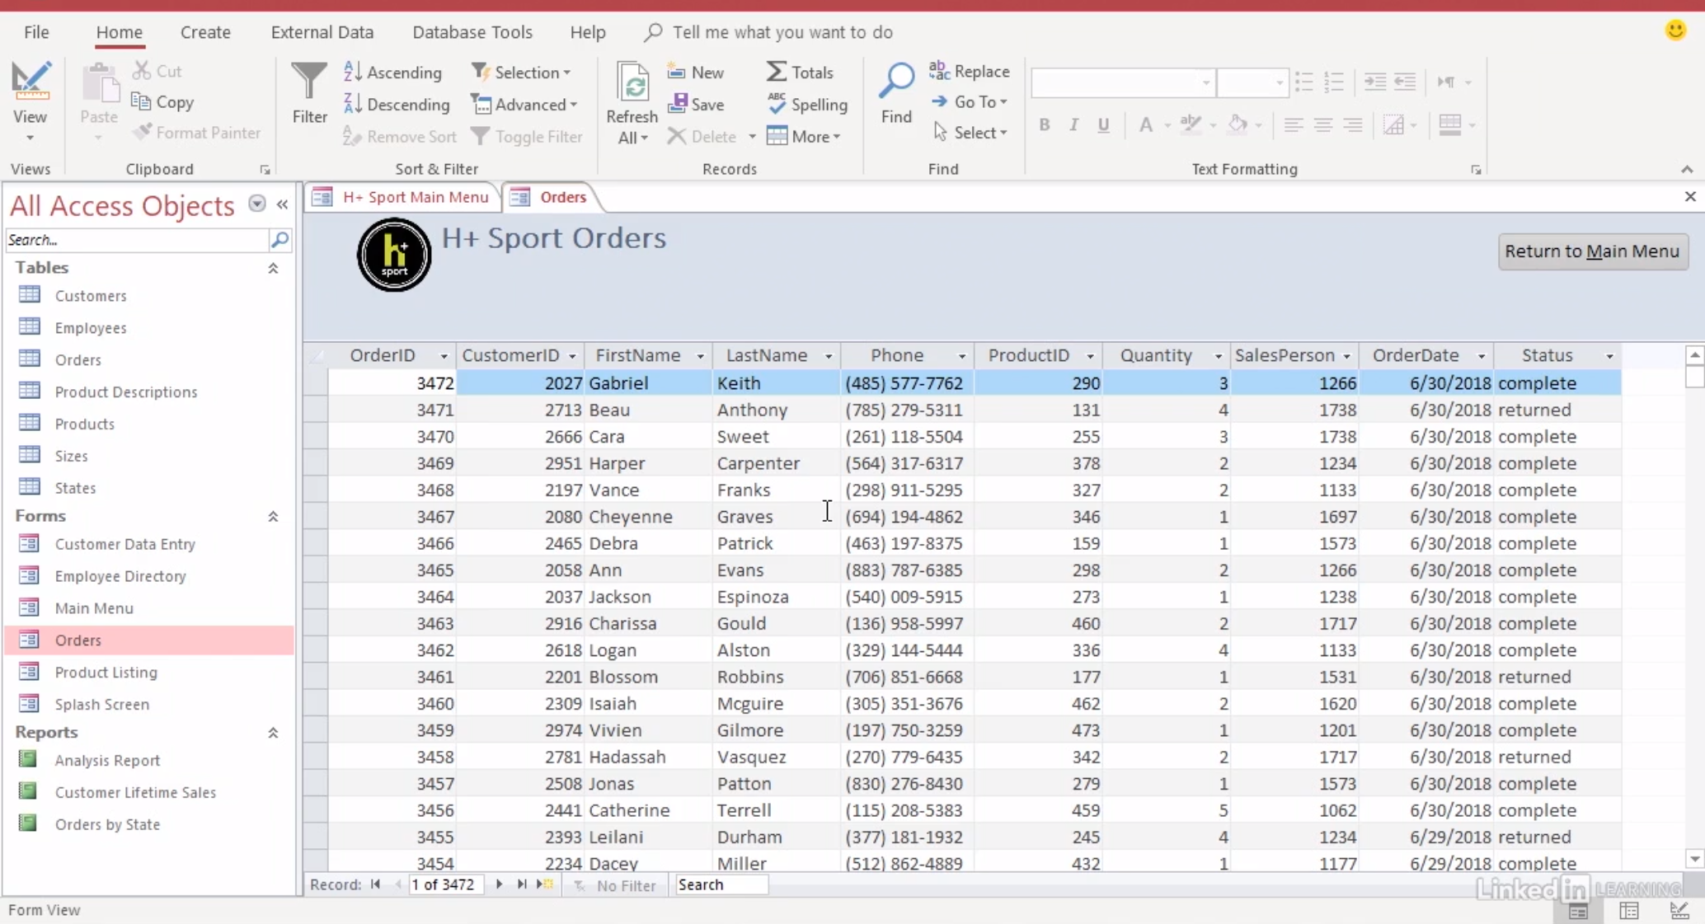Switch to Form View button in status bar
This screenshot has width=1705, height=924.
(x=1578, y=911)
